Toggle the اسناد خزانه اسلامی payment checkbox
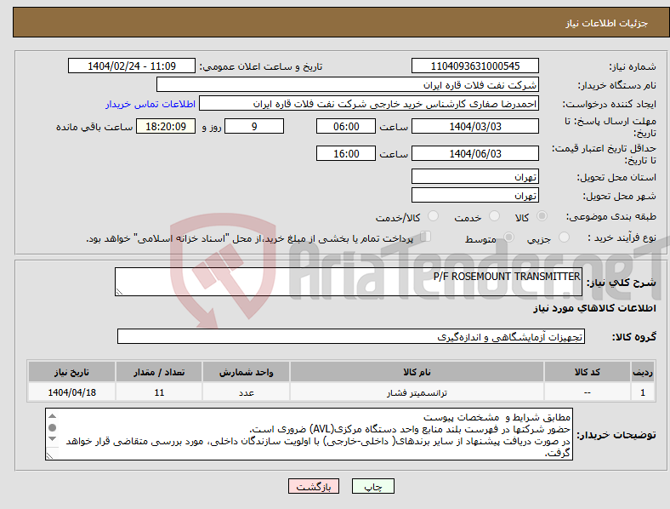 click(x=426, y=237)
